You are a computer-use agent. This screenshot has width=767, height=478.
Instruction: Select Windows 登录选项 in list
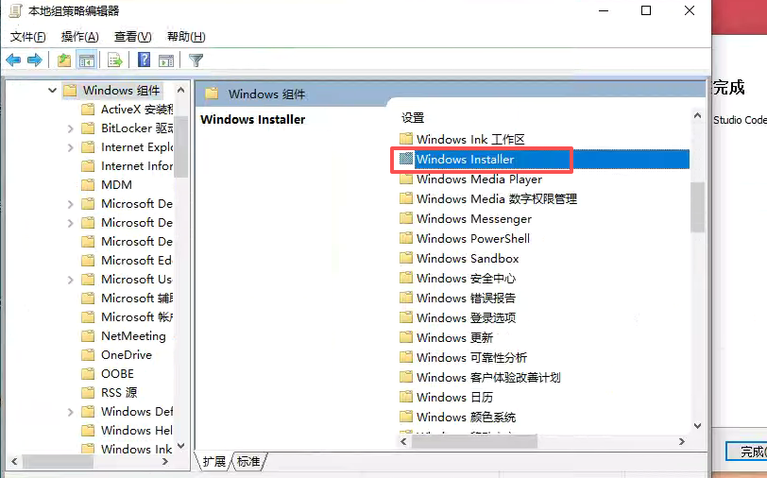tap(467, 318)
